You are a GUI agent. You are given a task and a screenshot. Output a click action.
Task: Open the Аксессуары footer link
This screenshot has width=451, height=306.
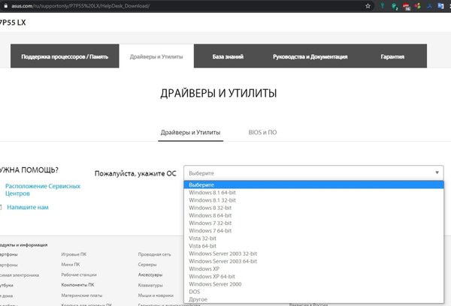pyautogui.click(x=150, y=274)
